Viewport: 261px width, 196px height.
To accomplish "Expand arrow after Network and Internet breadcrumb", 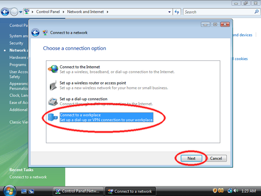I will point(107,12).
